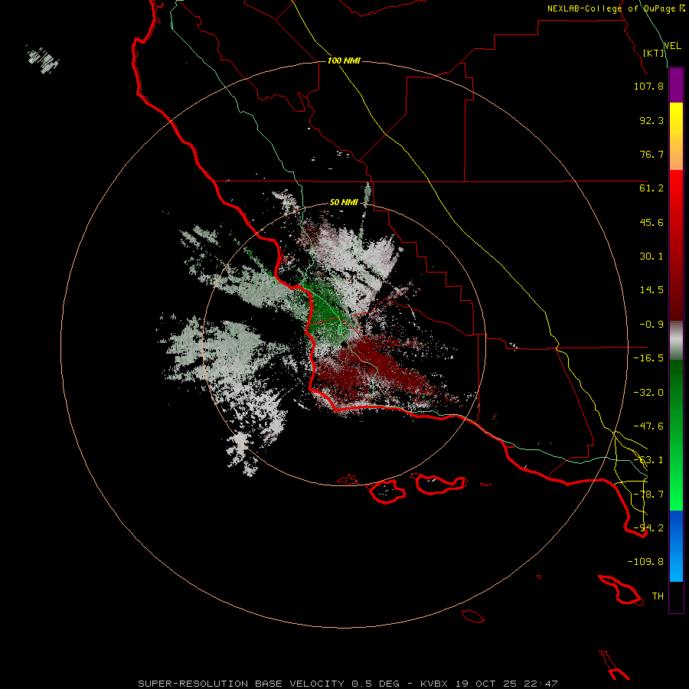The height and width of the screenshot is (689, 689).
Task: Click the -63.1 velocity scale value
Action: pyautogui.click(x=648, y=460)
